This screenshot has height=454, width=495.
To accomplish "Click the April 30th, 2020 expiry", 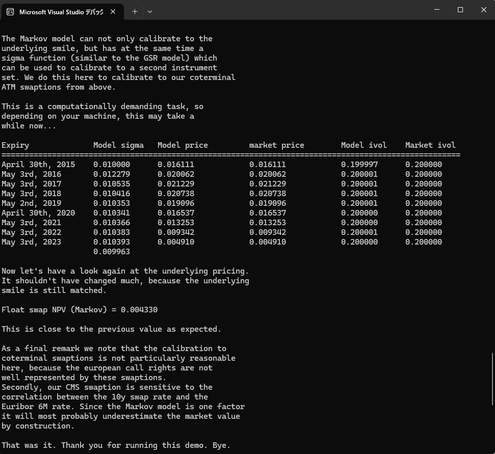I will pyautogui.click(x=38, y=213).
